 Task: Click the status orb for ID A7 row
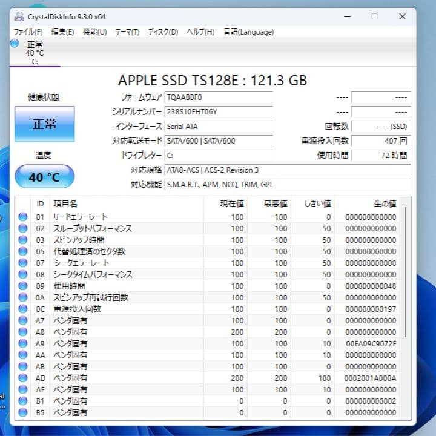click(x=23, y=320)
